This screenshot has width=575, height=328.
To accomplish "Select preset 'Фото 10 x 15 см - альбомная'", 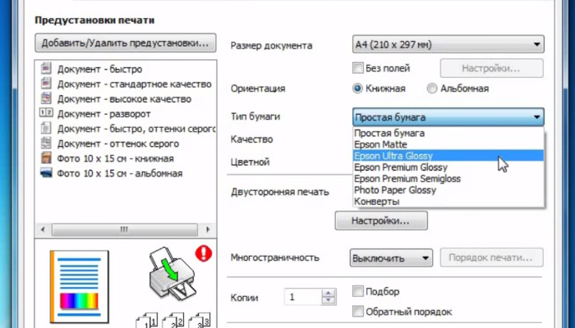I will pos(120,173).
